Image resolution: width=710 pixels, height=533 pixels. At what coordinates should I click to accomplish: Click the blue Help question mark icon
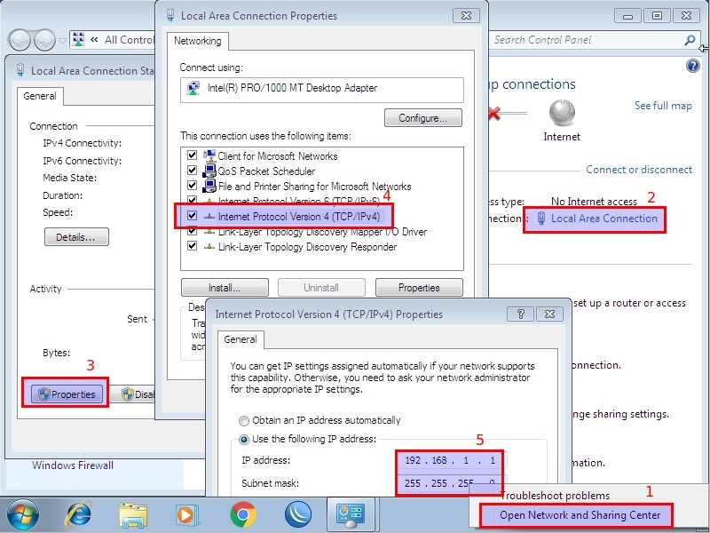693,66
